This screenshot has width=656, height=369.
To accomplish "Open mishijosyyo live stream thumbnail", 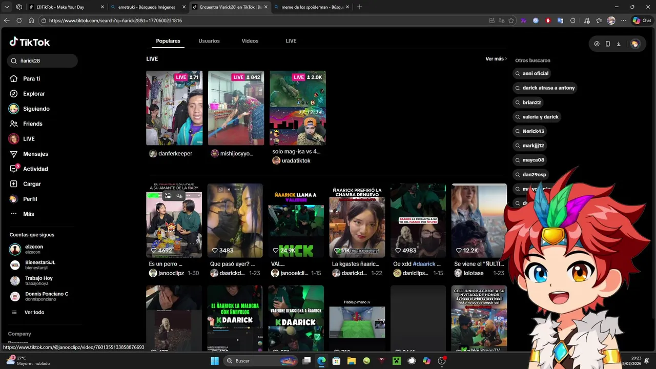I will [236, 108].
